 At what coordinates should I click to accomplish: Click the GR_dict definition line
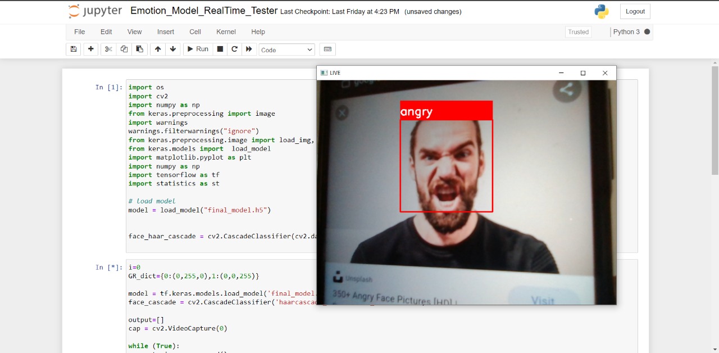point(194,276)
